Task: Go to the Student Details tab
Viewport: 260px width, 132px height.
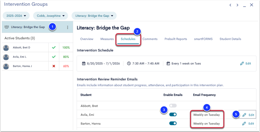Action: [x=230, y=39]
